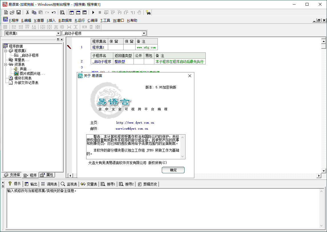Create a new program with the New icon

(x=6, y=12)
